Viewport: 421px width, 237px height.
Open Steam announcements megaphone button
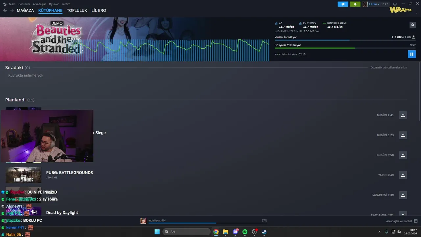(343, 4)
